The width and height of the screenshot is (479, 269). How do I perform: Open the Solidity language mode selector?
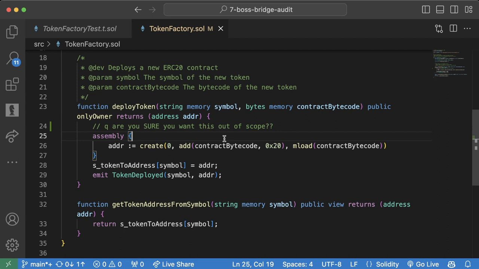point(387,264)
